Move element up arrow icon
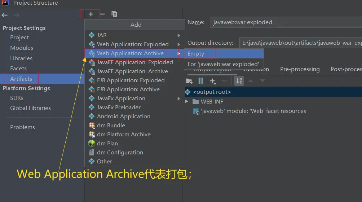This screenshot has height=202, width=362. pyautogui.click(x=251, y=81)
